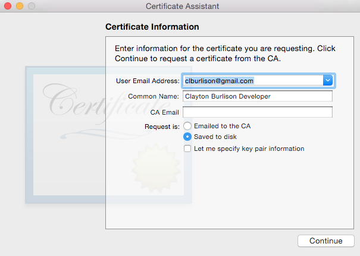Click the User Email Address label
360x256 pixels.
(x=148, y=81)
